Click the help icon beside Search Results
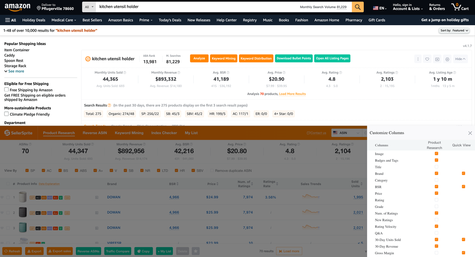 (x=109, y=105)
